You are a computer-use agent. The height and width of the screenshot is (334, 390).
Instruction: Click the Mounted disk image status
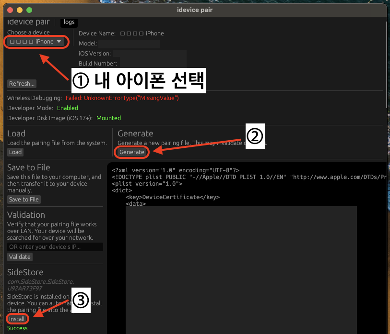[x=109, y=118]
